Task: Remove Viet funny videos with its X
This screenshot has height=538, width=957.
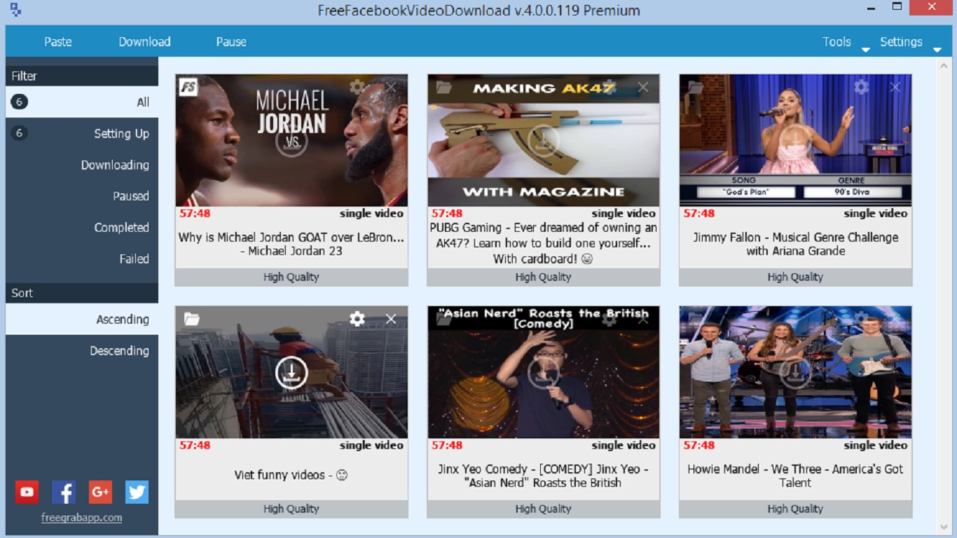Action: tap(391, 319)
